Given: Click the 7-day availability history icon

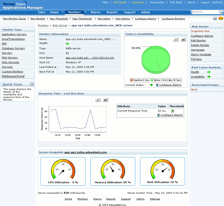Looking at the screenshot, I should (176, 40).
